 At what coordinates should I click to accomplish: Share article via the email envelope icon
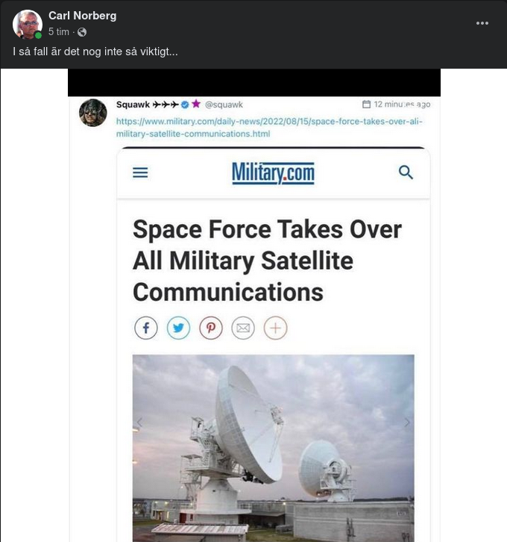click(243, 328)
